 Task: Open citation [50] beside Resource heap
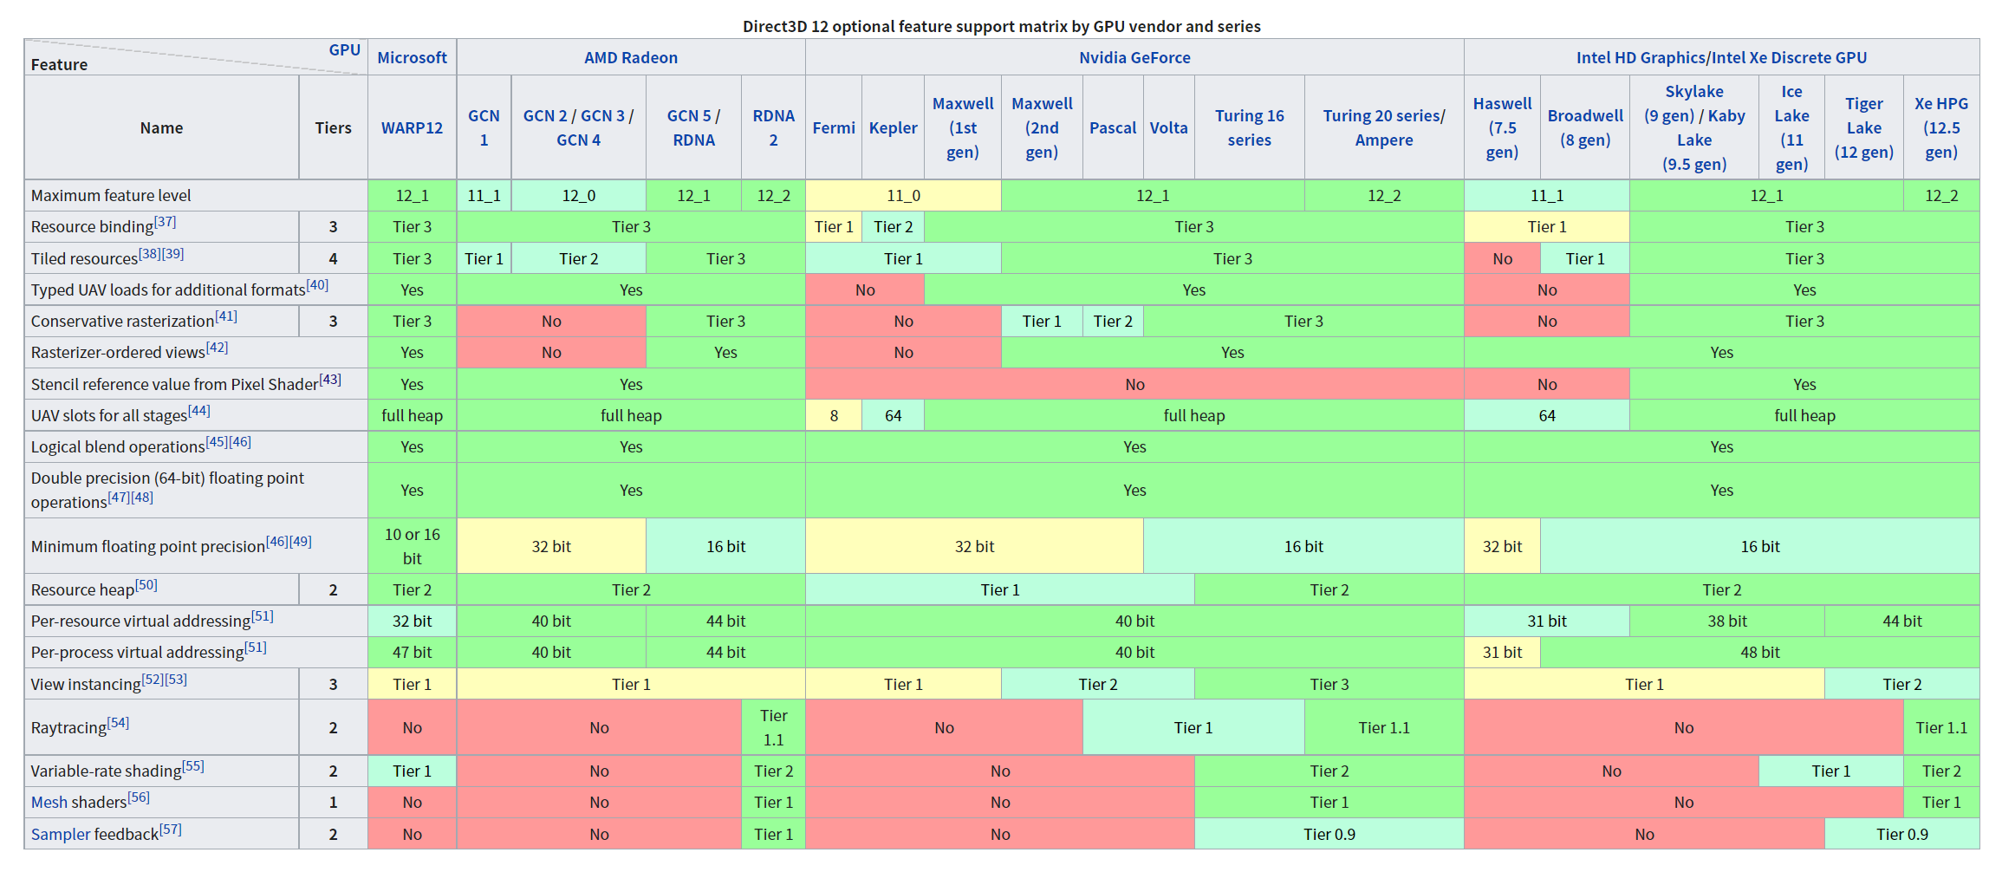pyautogui.click(x=146, y=585)
